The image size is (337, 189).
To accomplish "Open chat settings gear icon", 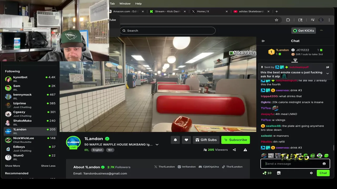I will tap(311, 173).
